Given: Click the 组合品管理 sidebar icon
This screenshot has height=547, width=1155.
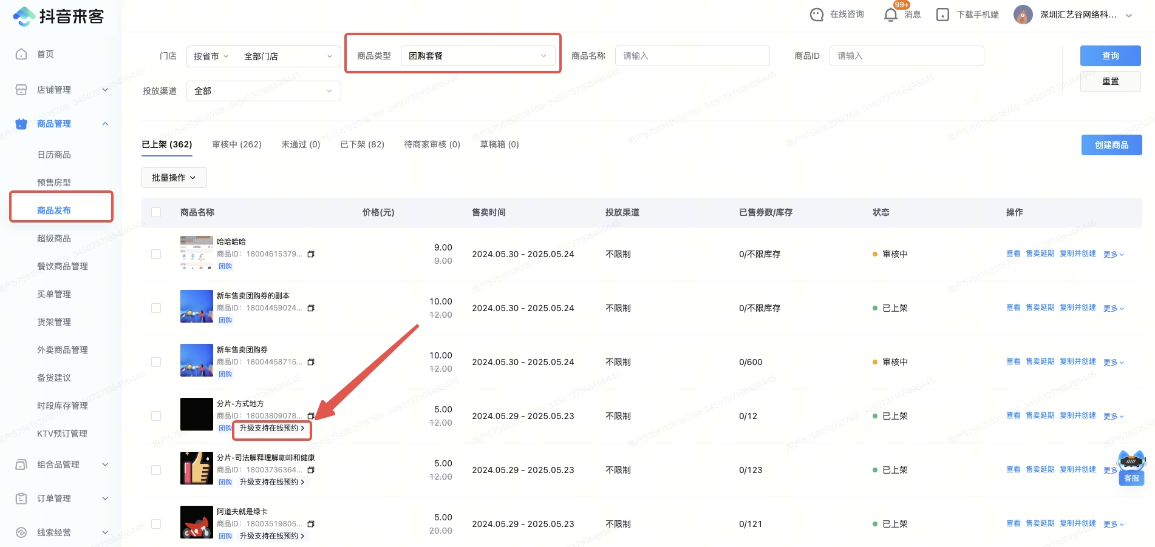Looking at the screenshot, I should click(x=21, y=465).
